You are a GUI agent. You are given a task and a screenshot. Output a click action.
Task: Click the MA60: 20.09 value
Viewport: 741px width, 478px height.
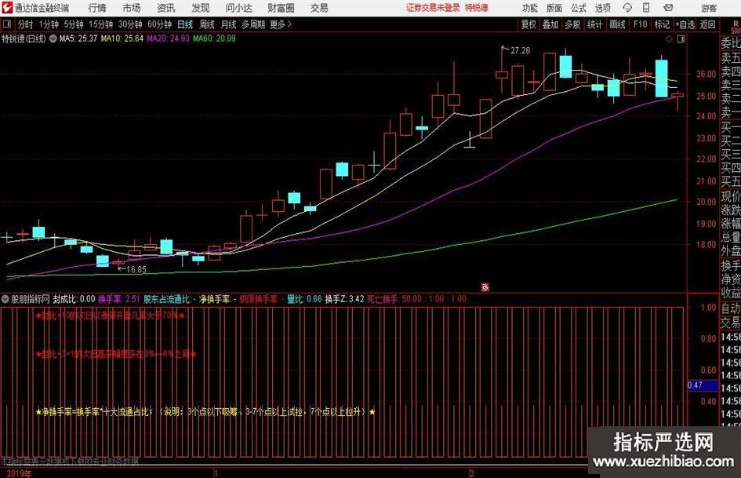click(x=214, y=38)
